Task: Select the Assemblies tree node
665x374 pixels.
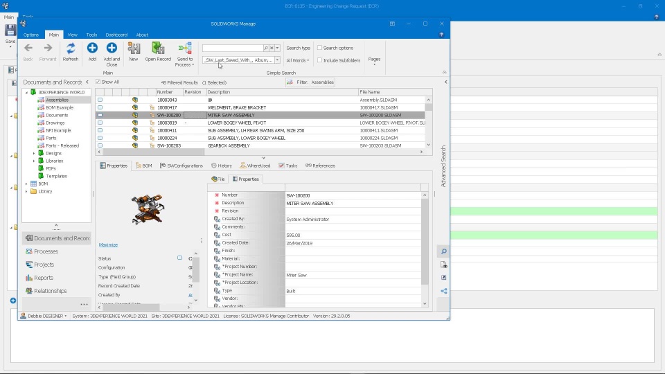Action: pyautogui.click(x=57, y=100)
